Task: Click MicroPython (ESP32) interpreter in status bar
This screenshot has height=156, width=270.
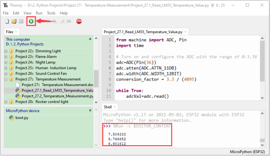Action: click(247, 152)
